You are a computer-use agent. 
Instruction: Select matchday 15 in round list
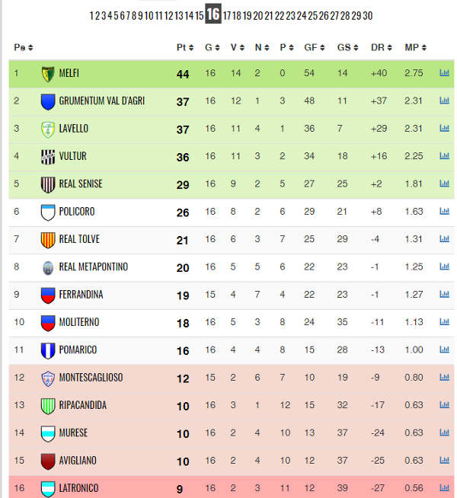pyautogui.click(x=199, y=15)
